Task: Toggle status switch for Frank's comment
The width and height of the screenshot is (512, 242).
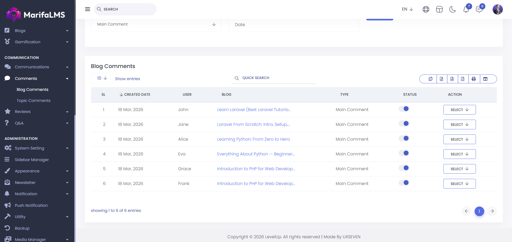Action: click(x=404, y=183)
